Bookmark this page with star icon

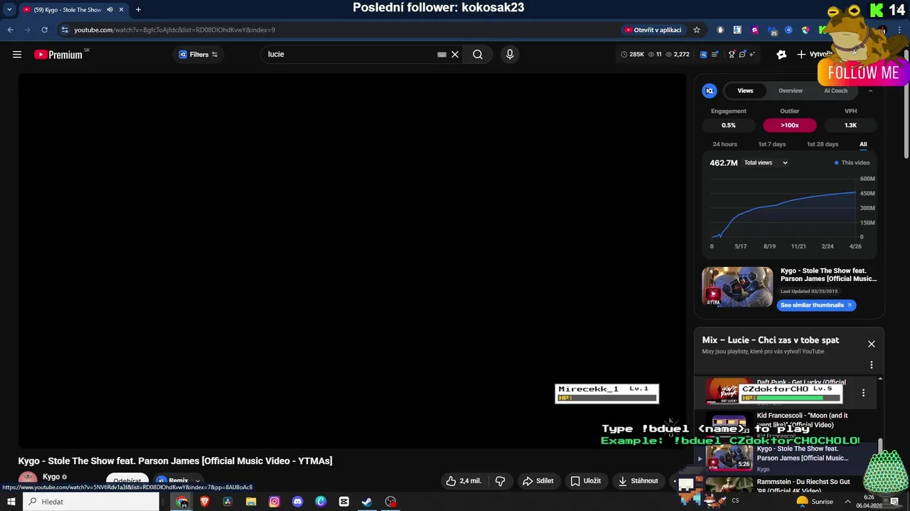pos(697,30)
